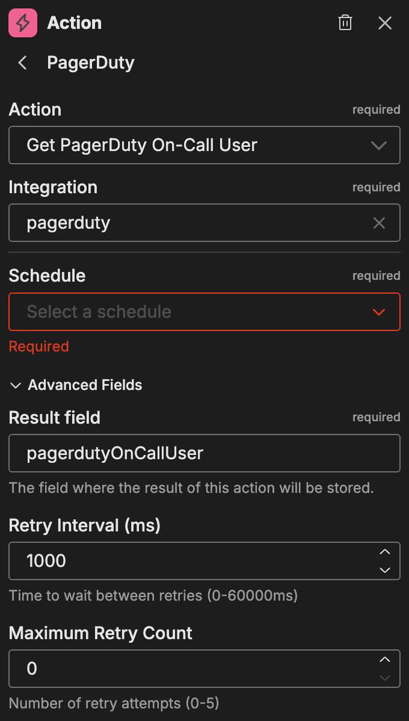Click the chevron beside Advanced Fields
This screenshot has width=409, height=721.
[x=16, y=385]
